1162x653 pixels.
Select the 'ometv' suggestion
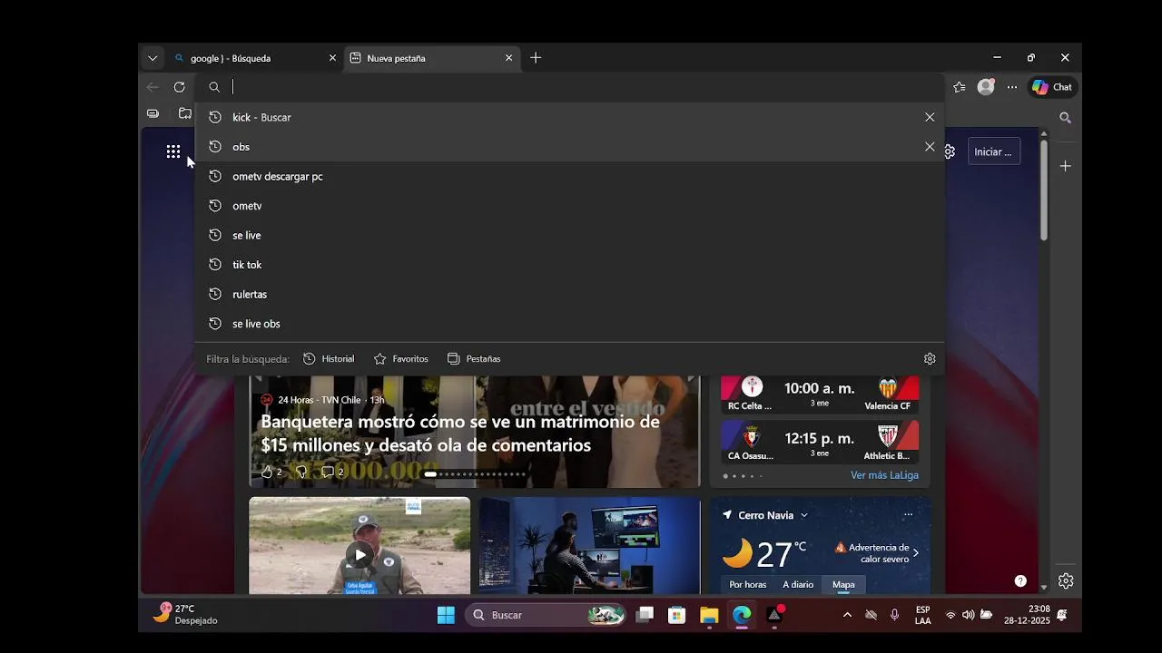569,206
